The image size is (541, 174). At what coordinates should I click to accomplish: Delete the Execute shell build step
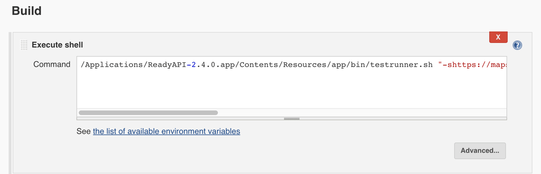(x=498, y=37)
